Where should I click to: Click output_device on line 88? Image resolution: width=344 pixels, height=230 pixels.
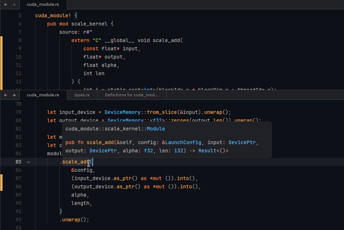[94, 187]
